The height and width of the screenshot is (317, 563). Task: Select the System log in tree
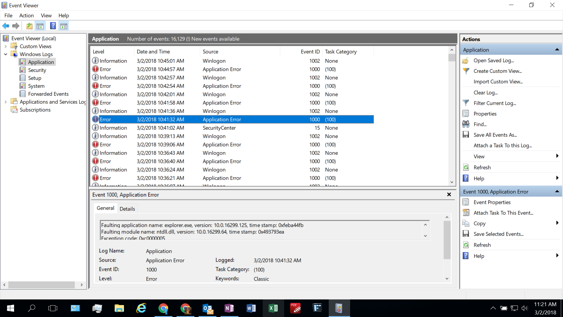(x=36, y=86)
